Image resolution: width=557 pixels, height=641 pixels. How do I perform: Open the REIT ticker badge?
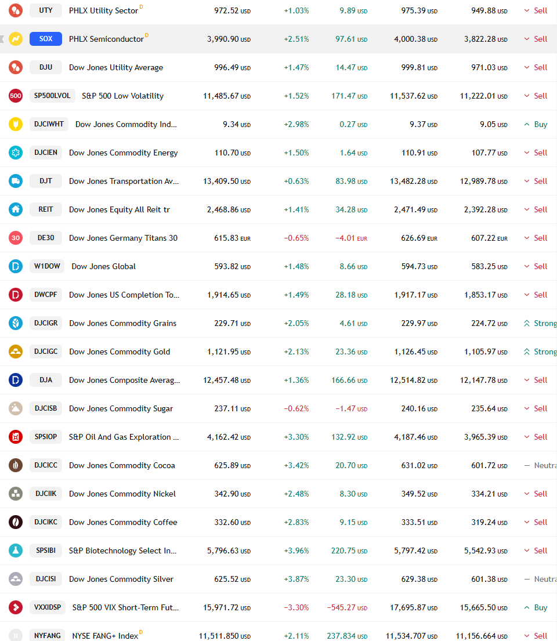click(46, 209)
